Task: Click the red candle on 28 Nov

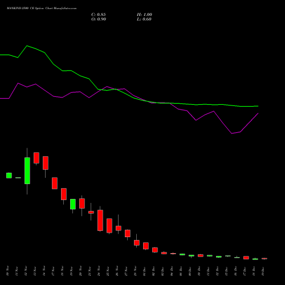Action: 137,243
